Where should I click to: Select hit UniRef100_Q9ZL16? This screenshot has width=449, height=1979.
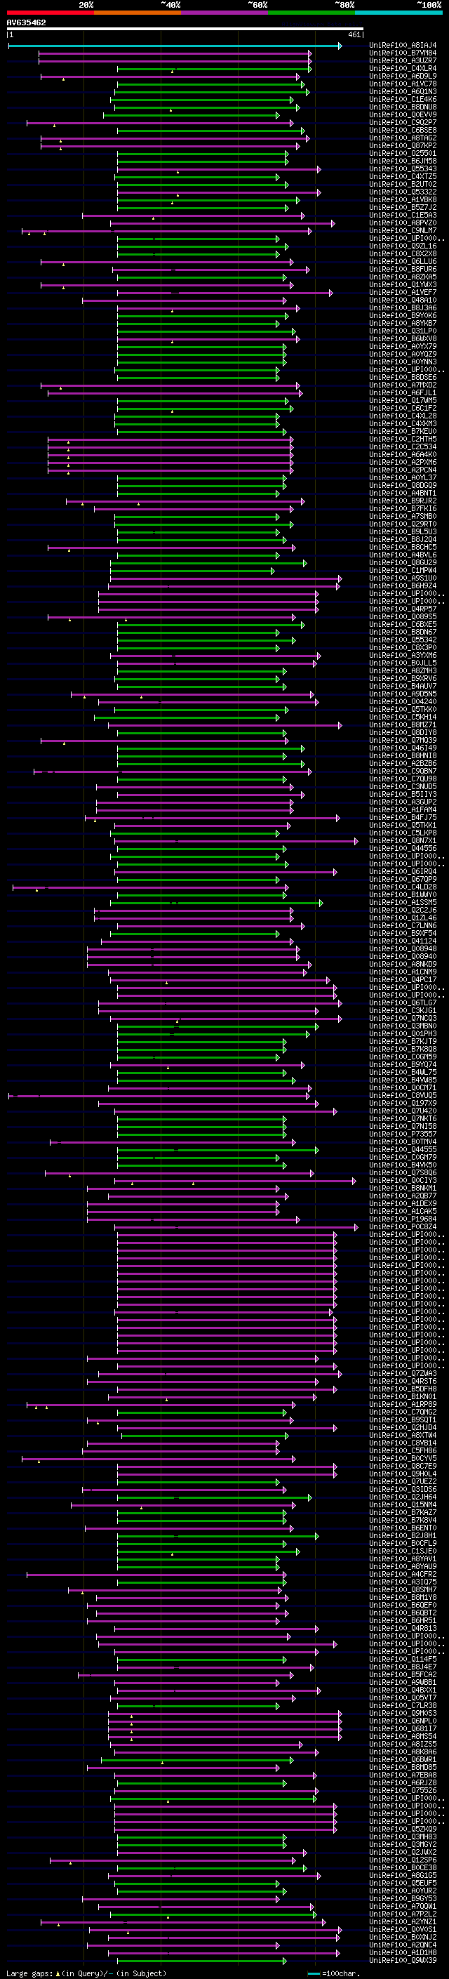(403, 246)
